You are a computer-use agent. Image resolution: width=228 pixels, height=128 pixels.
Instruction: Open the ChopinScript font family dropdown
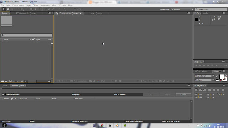point(204,76)
